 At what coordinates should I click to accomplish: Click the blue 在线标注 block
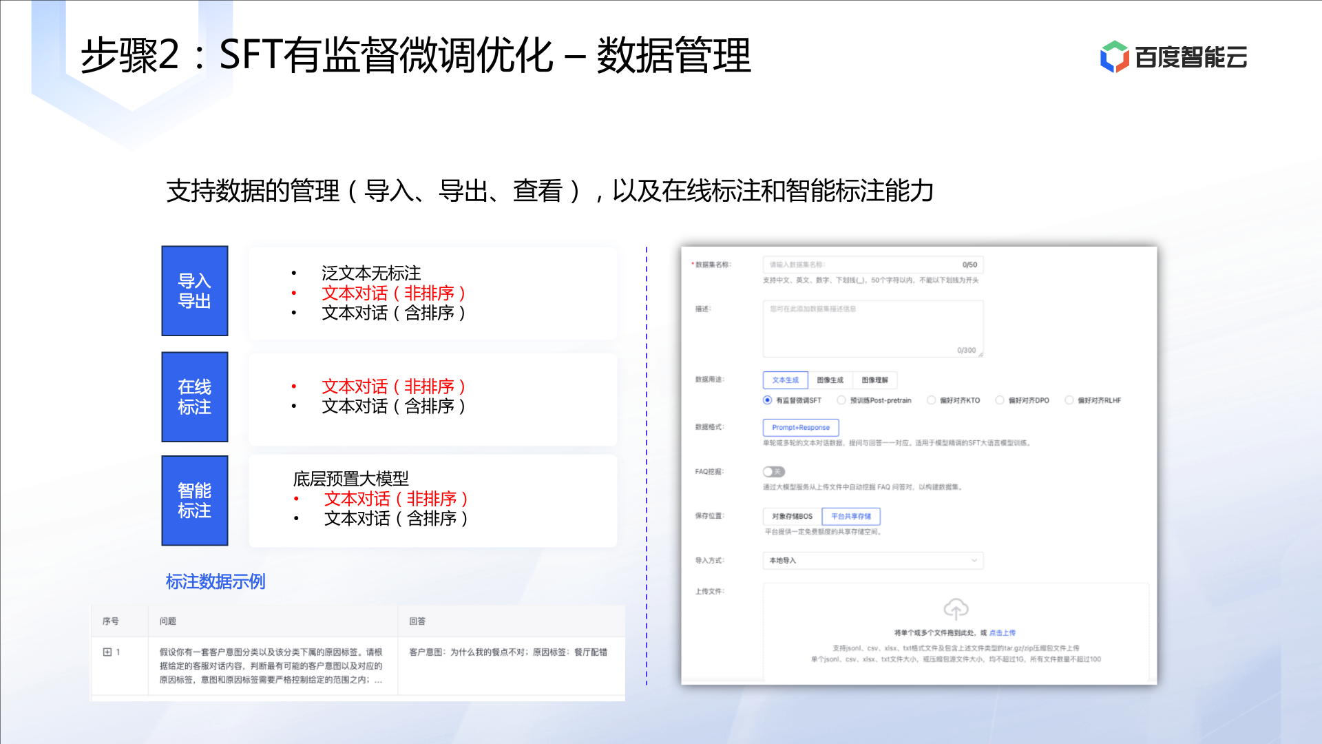click(x=195, y=397)
